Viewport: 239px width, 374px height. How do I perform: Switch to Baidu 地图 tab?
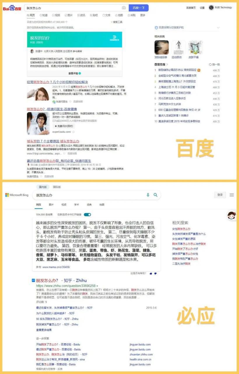click(x=119, y=15)
